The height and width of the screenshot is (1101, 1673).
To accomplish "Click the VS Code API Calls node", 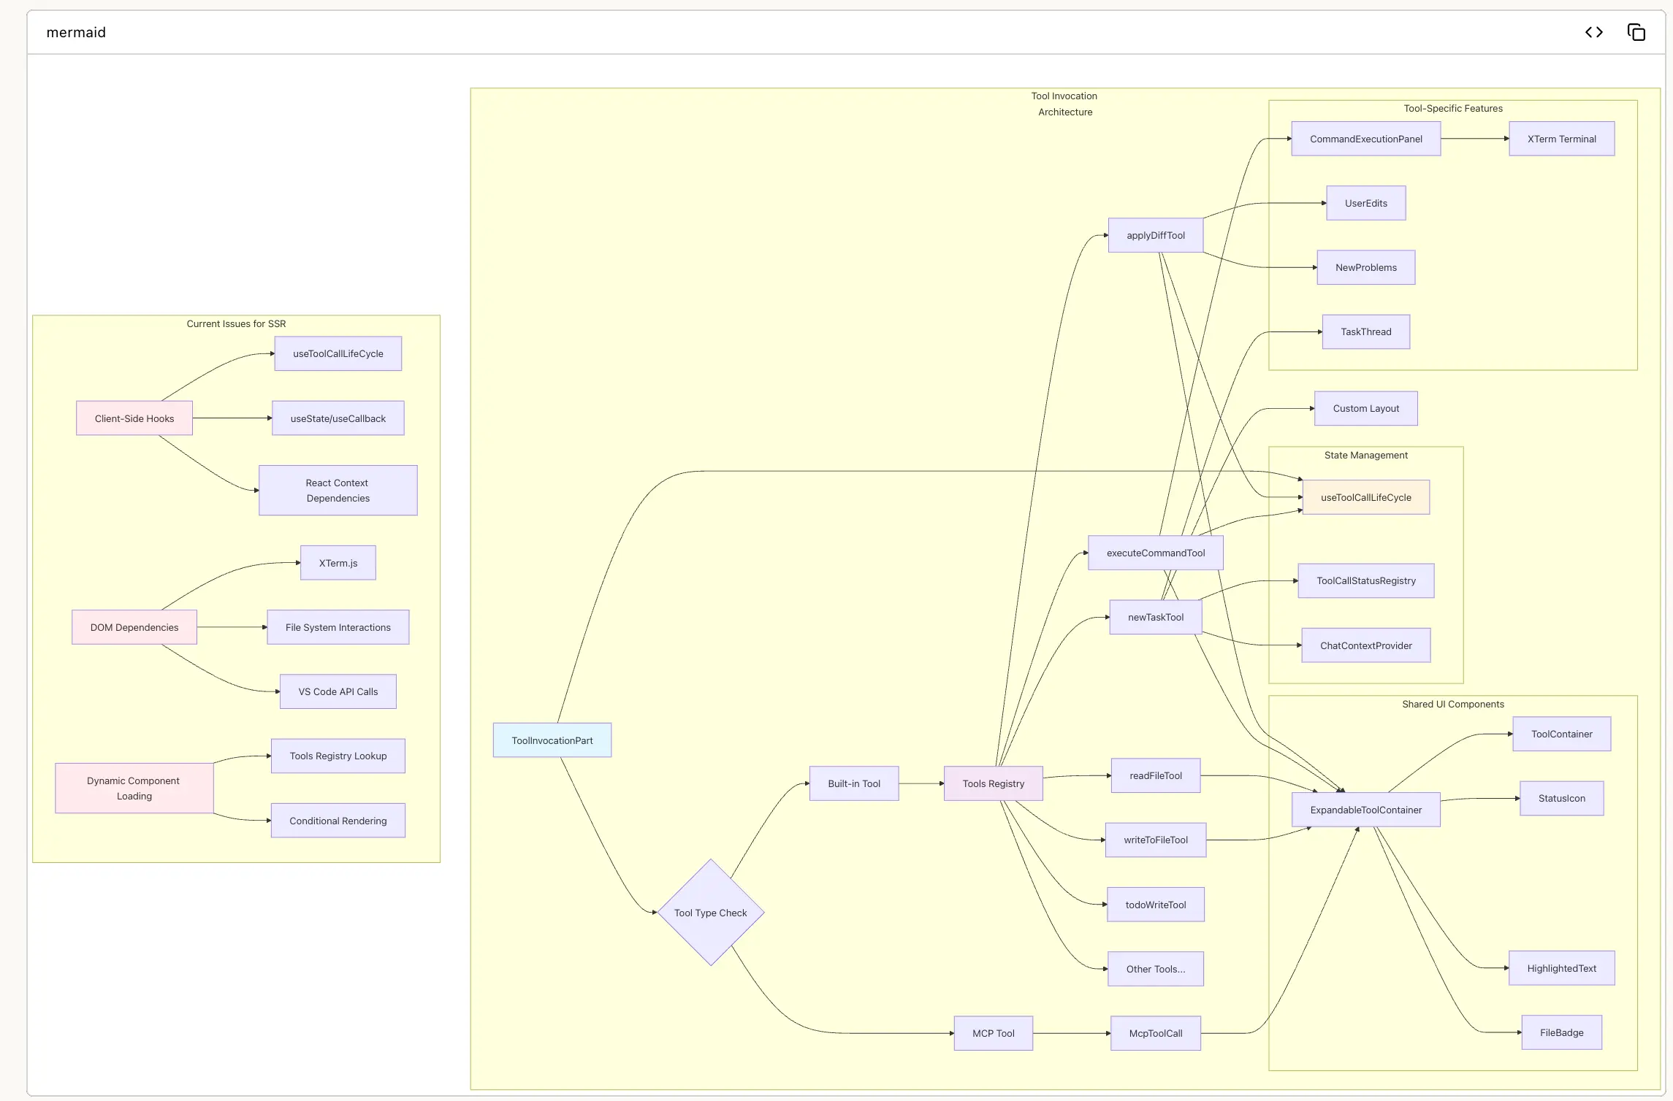I will tap(338, 691).
